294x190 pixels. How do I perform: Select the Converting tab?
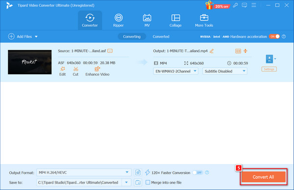[132, 37]
